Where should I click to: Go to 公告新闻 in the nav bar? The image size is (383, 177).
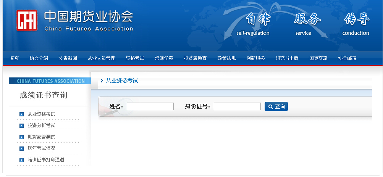tap(68, 58)
